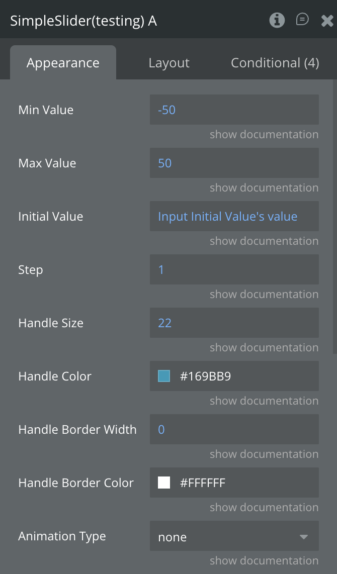The width and height of the screenshot is (337, 574).
Task: Click the Handle Border Color white swatch
Action: (x=164, y=483)
